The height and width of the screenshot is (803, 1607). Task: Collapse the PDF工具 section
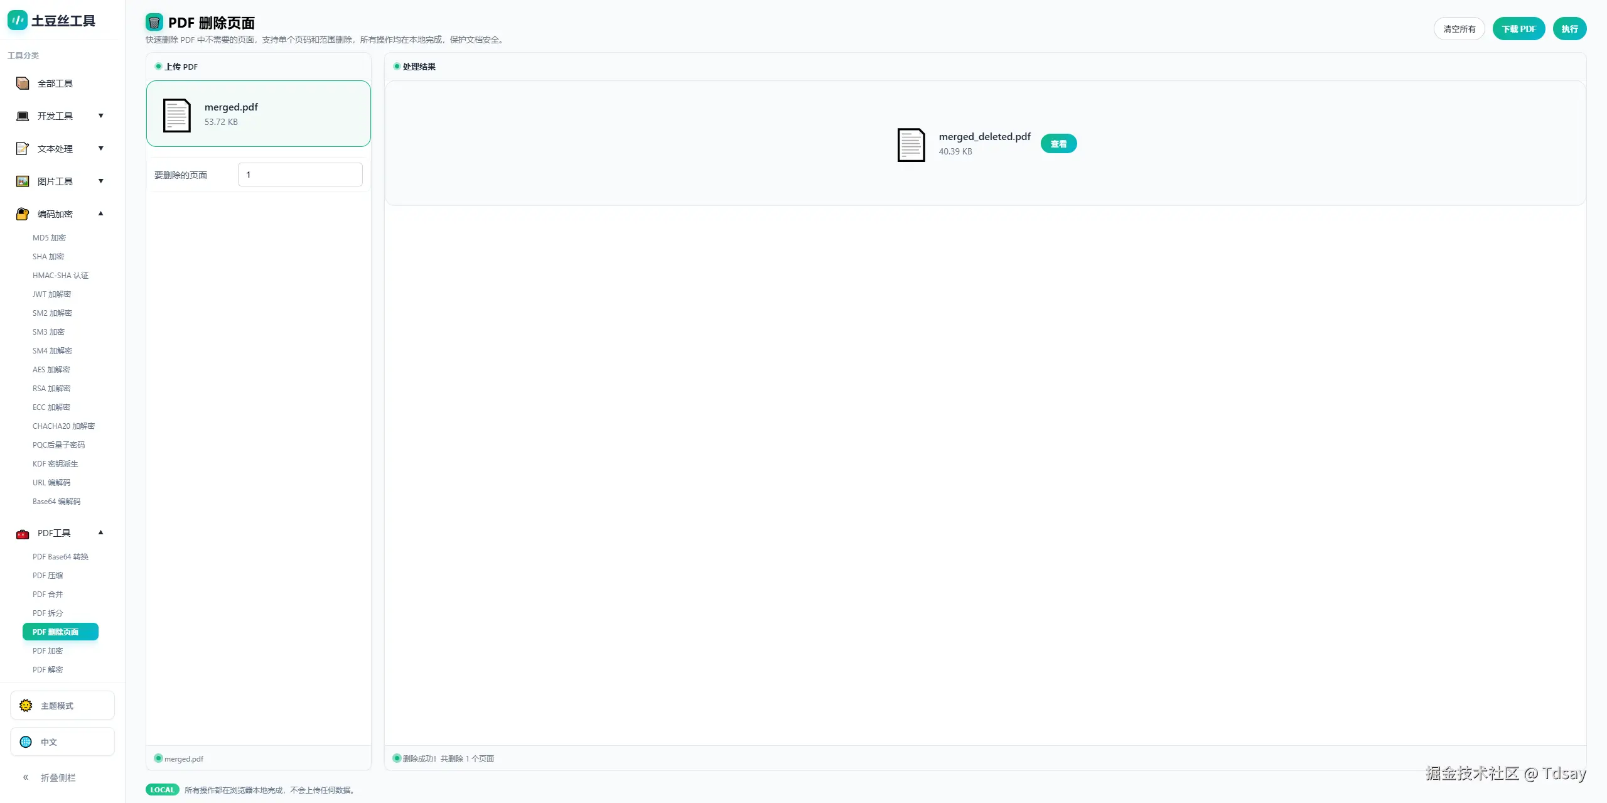[x=100, y=533]
